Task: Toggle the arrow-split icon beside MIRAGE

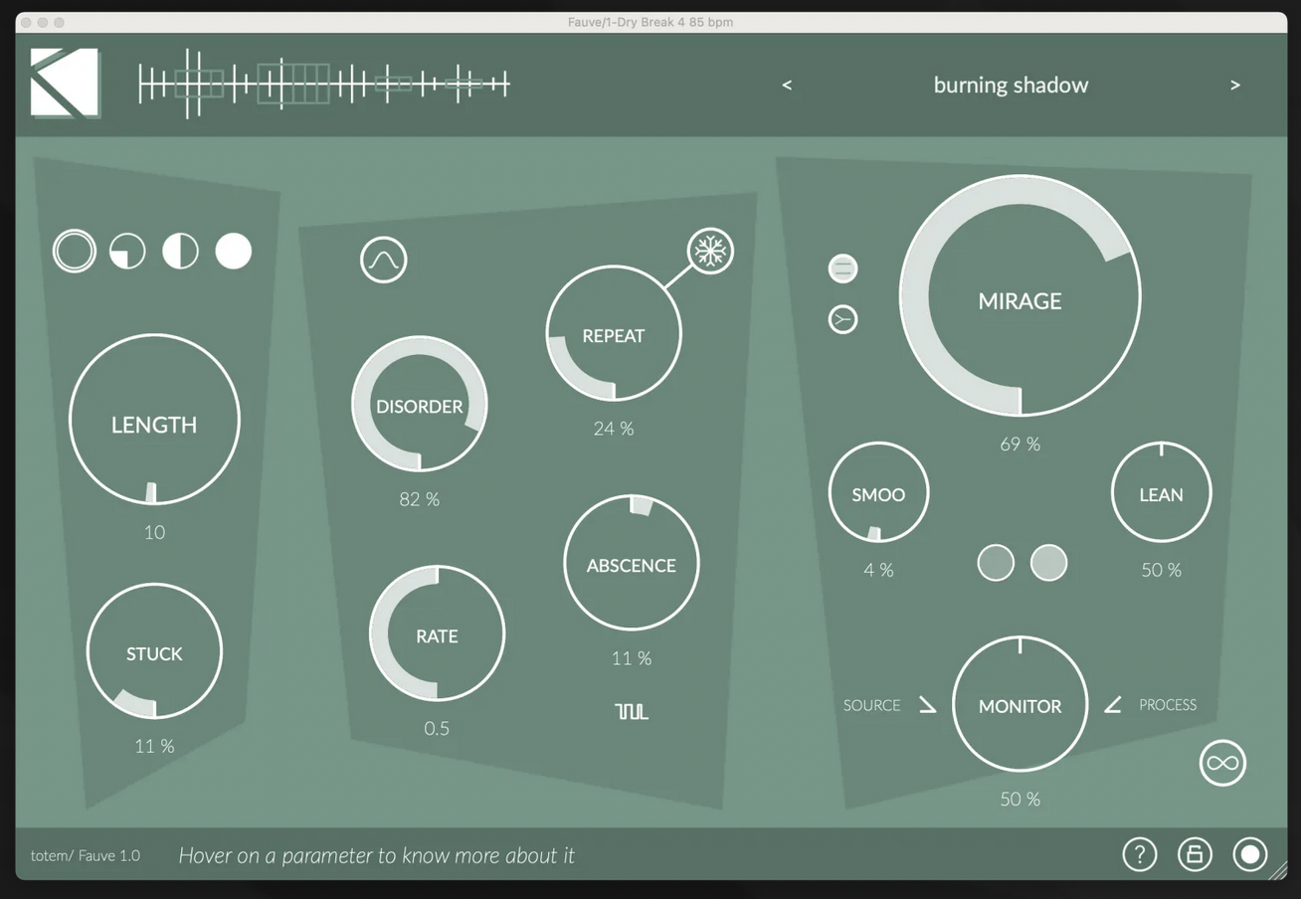Action: coord(843,319)
